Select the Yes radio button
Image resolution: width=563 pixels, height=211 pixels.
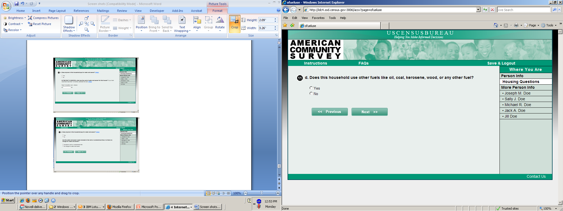pyautogui.click(x=311, y=88)
